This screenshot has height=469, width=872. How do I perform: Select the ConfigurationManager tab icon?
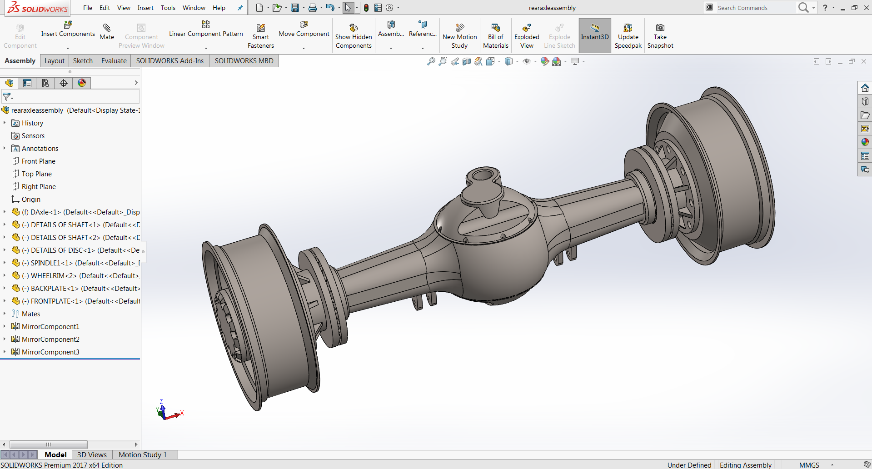click(45, 83)
